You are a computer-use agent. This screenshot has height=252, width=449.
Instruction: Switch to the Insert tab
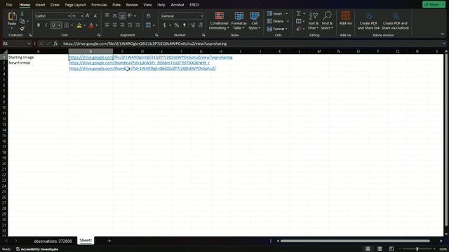40,5
